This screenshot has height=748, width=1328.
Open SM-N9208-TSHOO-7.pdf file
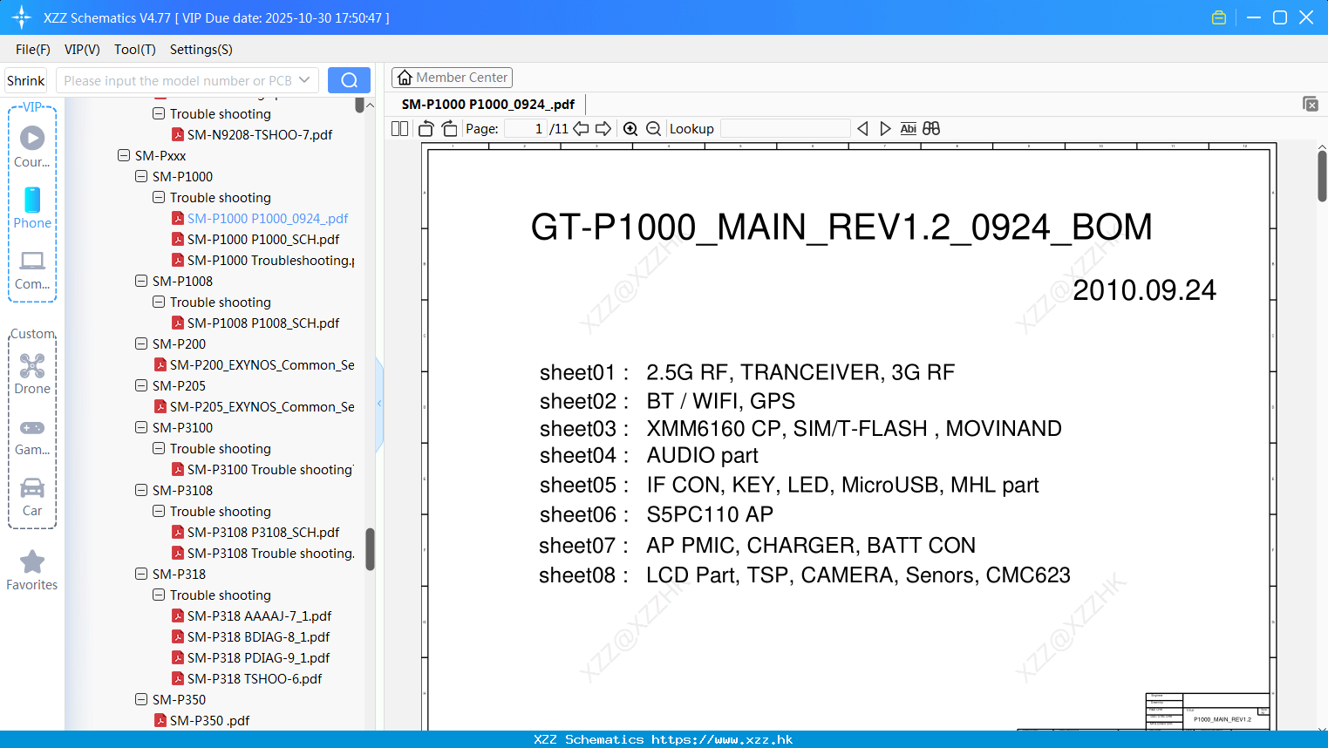click(260, 134)
